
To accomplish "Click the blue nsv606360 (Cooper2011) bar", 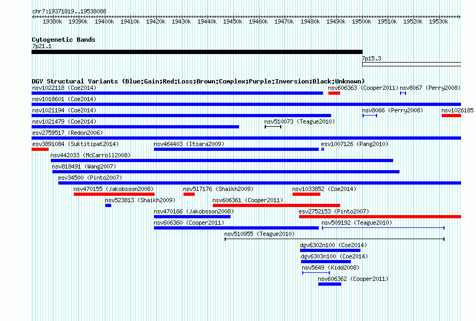I will tap(236, 228).
